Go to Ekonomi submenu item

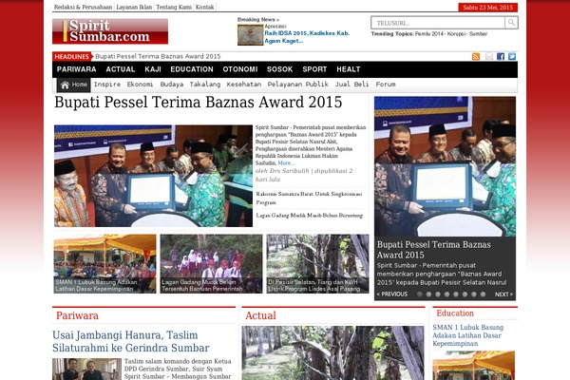click(140, 85)
